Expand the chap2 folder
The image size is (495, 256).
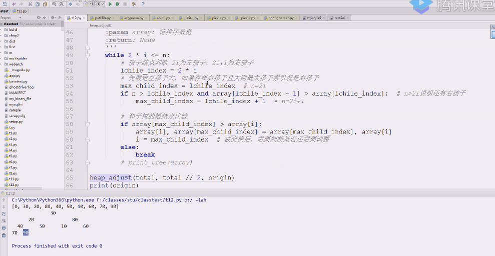(1, 35)
